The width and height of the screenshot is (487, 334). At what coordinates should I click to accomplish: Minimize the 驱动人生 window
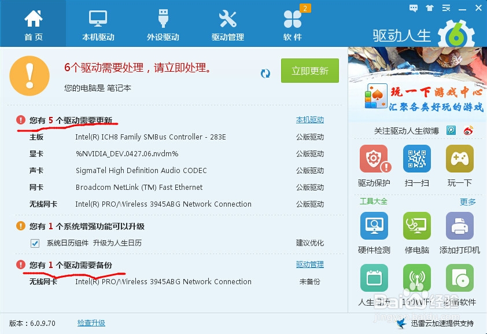coord(463,9)
